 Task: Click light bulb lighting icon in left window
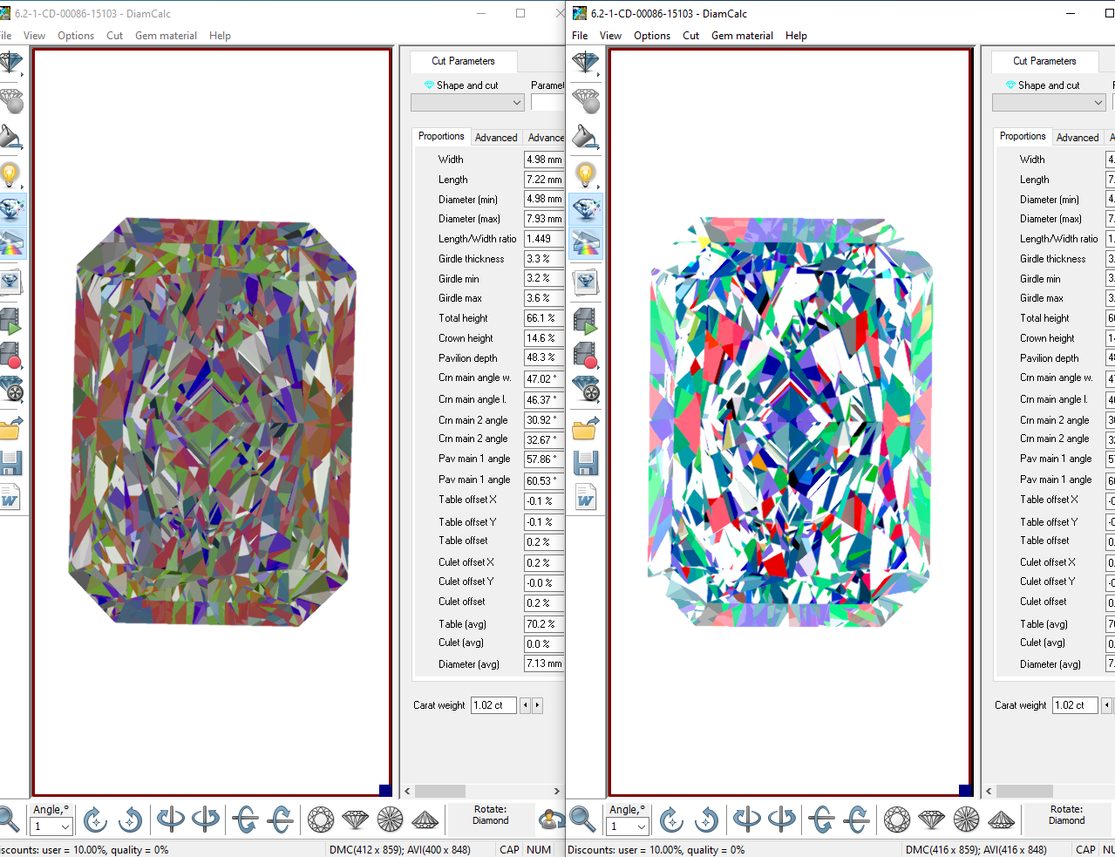pyautogui.click(x=10, y=175)
